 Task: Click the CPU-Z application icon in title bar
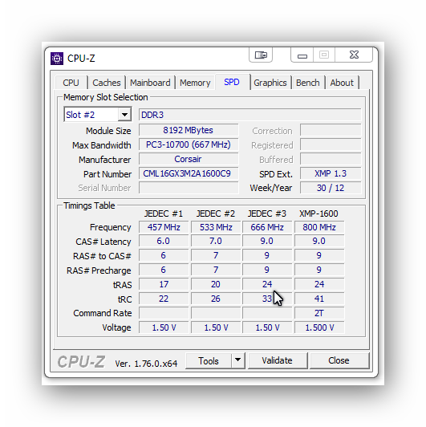[x=57, y=59]
